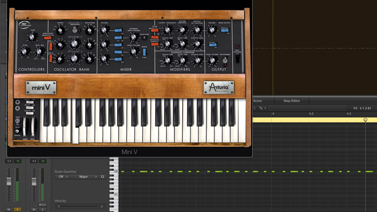Click the Mod Mix knob
This screenshot has width=377, height=212.
39,51
